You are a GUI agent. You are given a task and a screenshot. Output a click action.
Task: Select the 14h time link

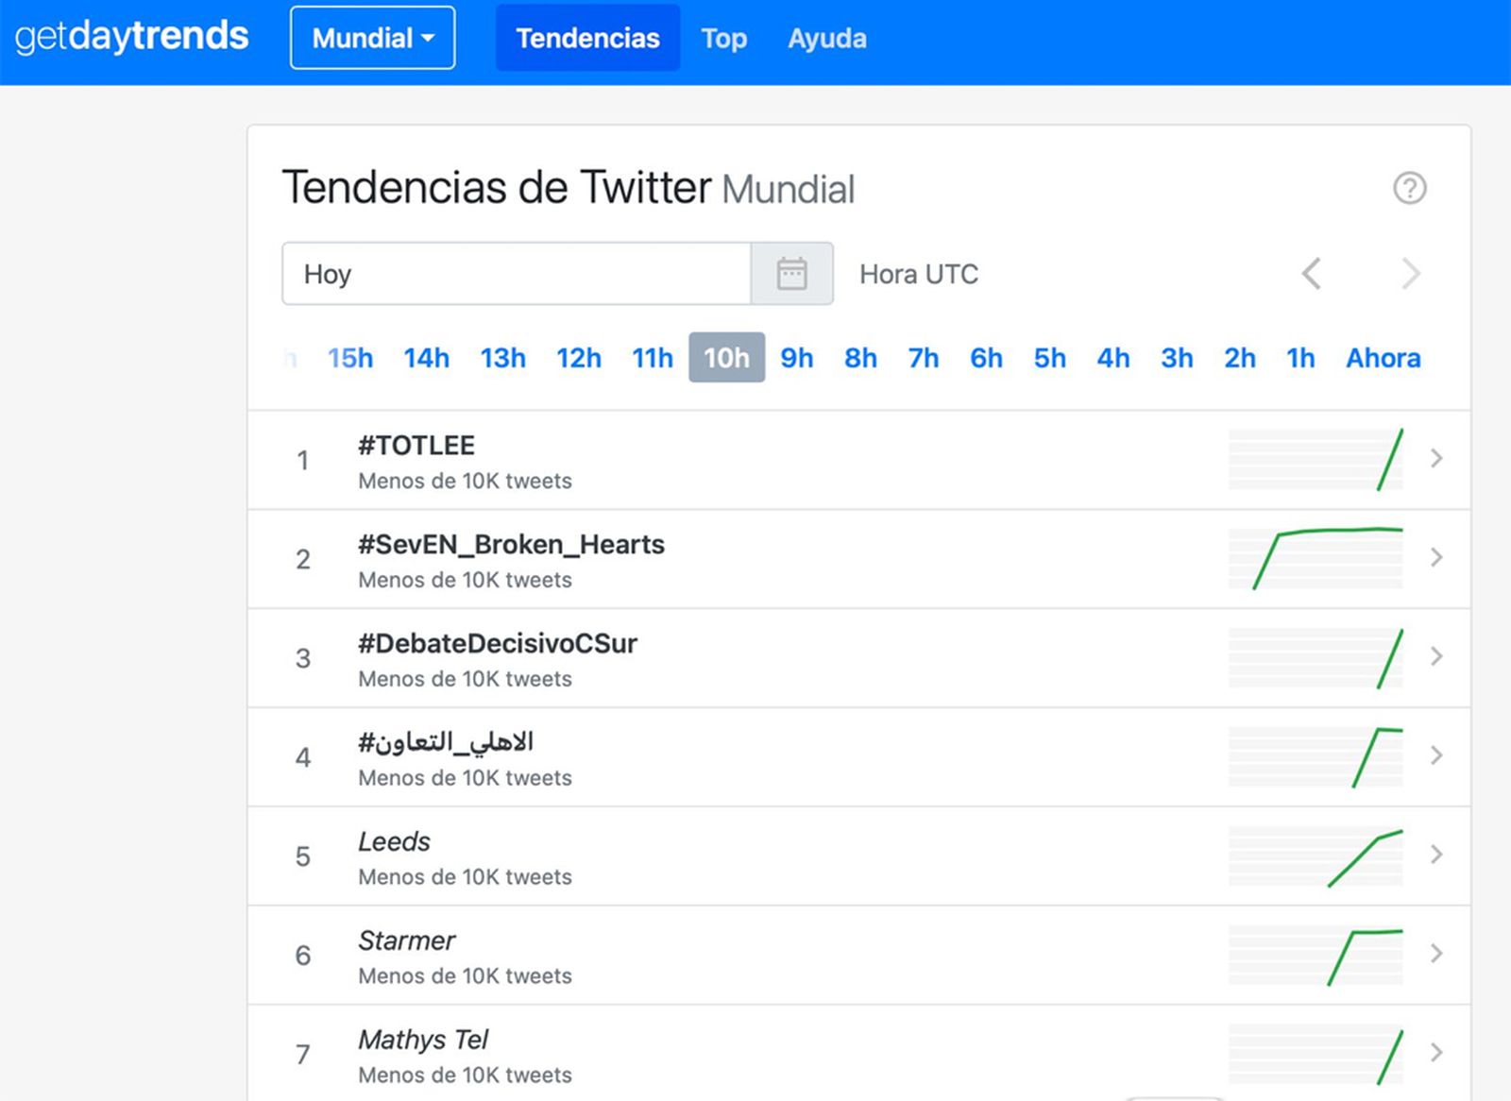[426, 358]
